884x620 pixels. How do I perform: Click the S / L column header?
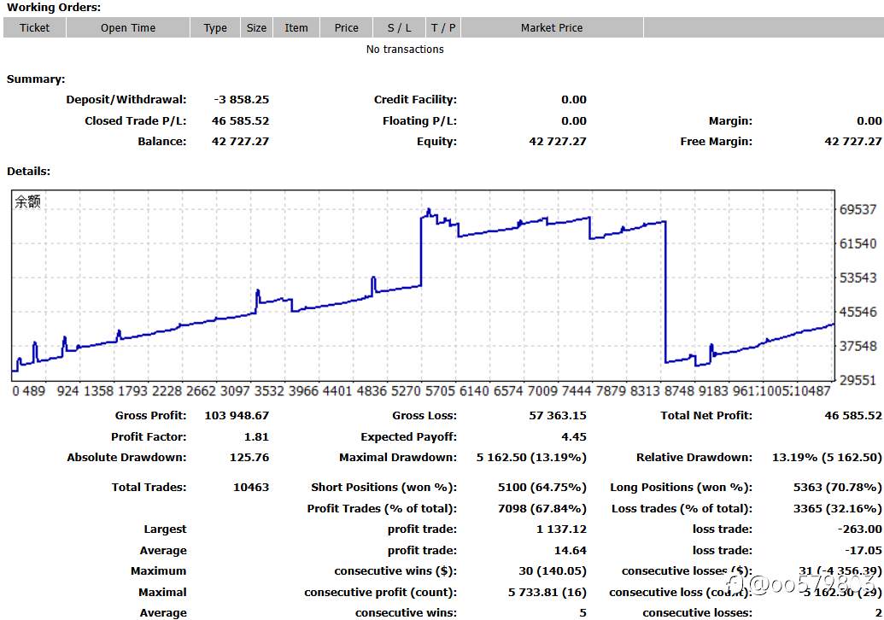point(399,27)
